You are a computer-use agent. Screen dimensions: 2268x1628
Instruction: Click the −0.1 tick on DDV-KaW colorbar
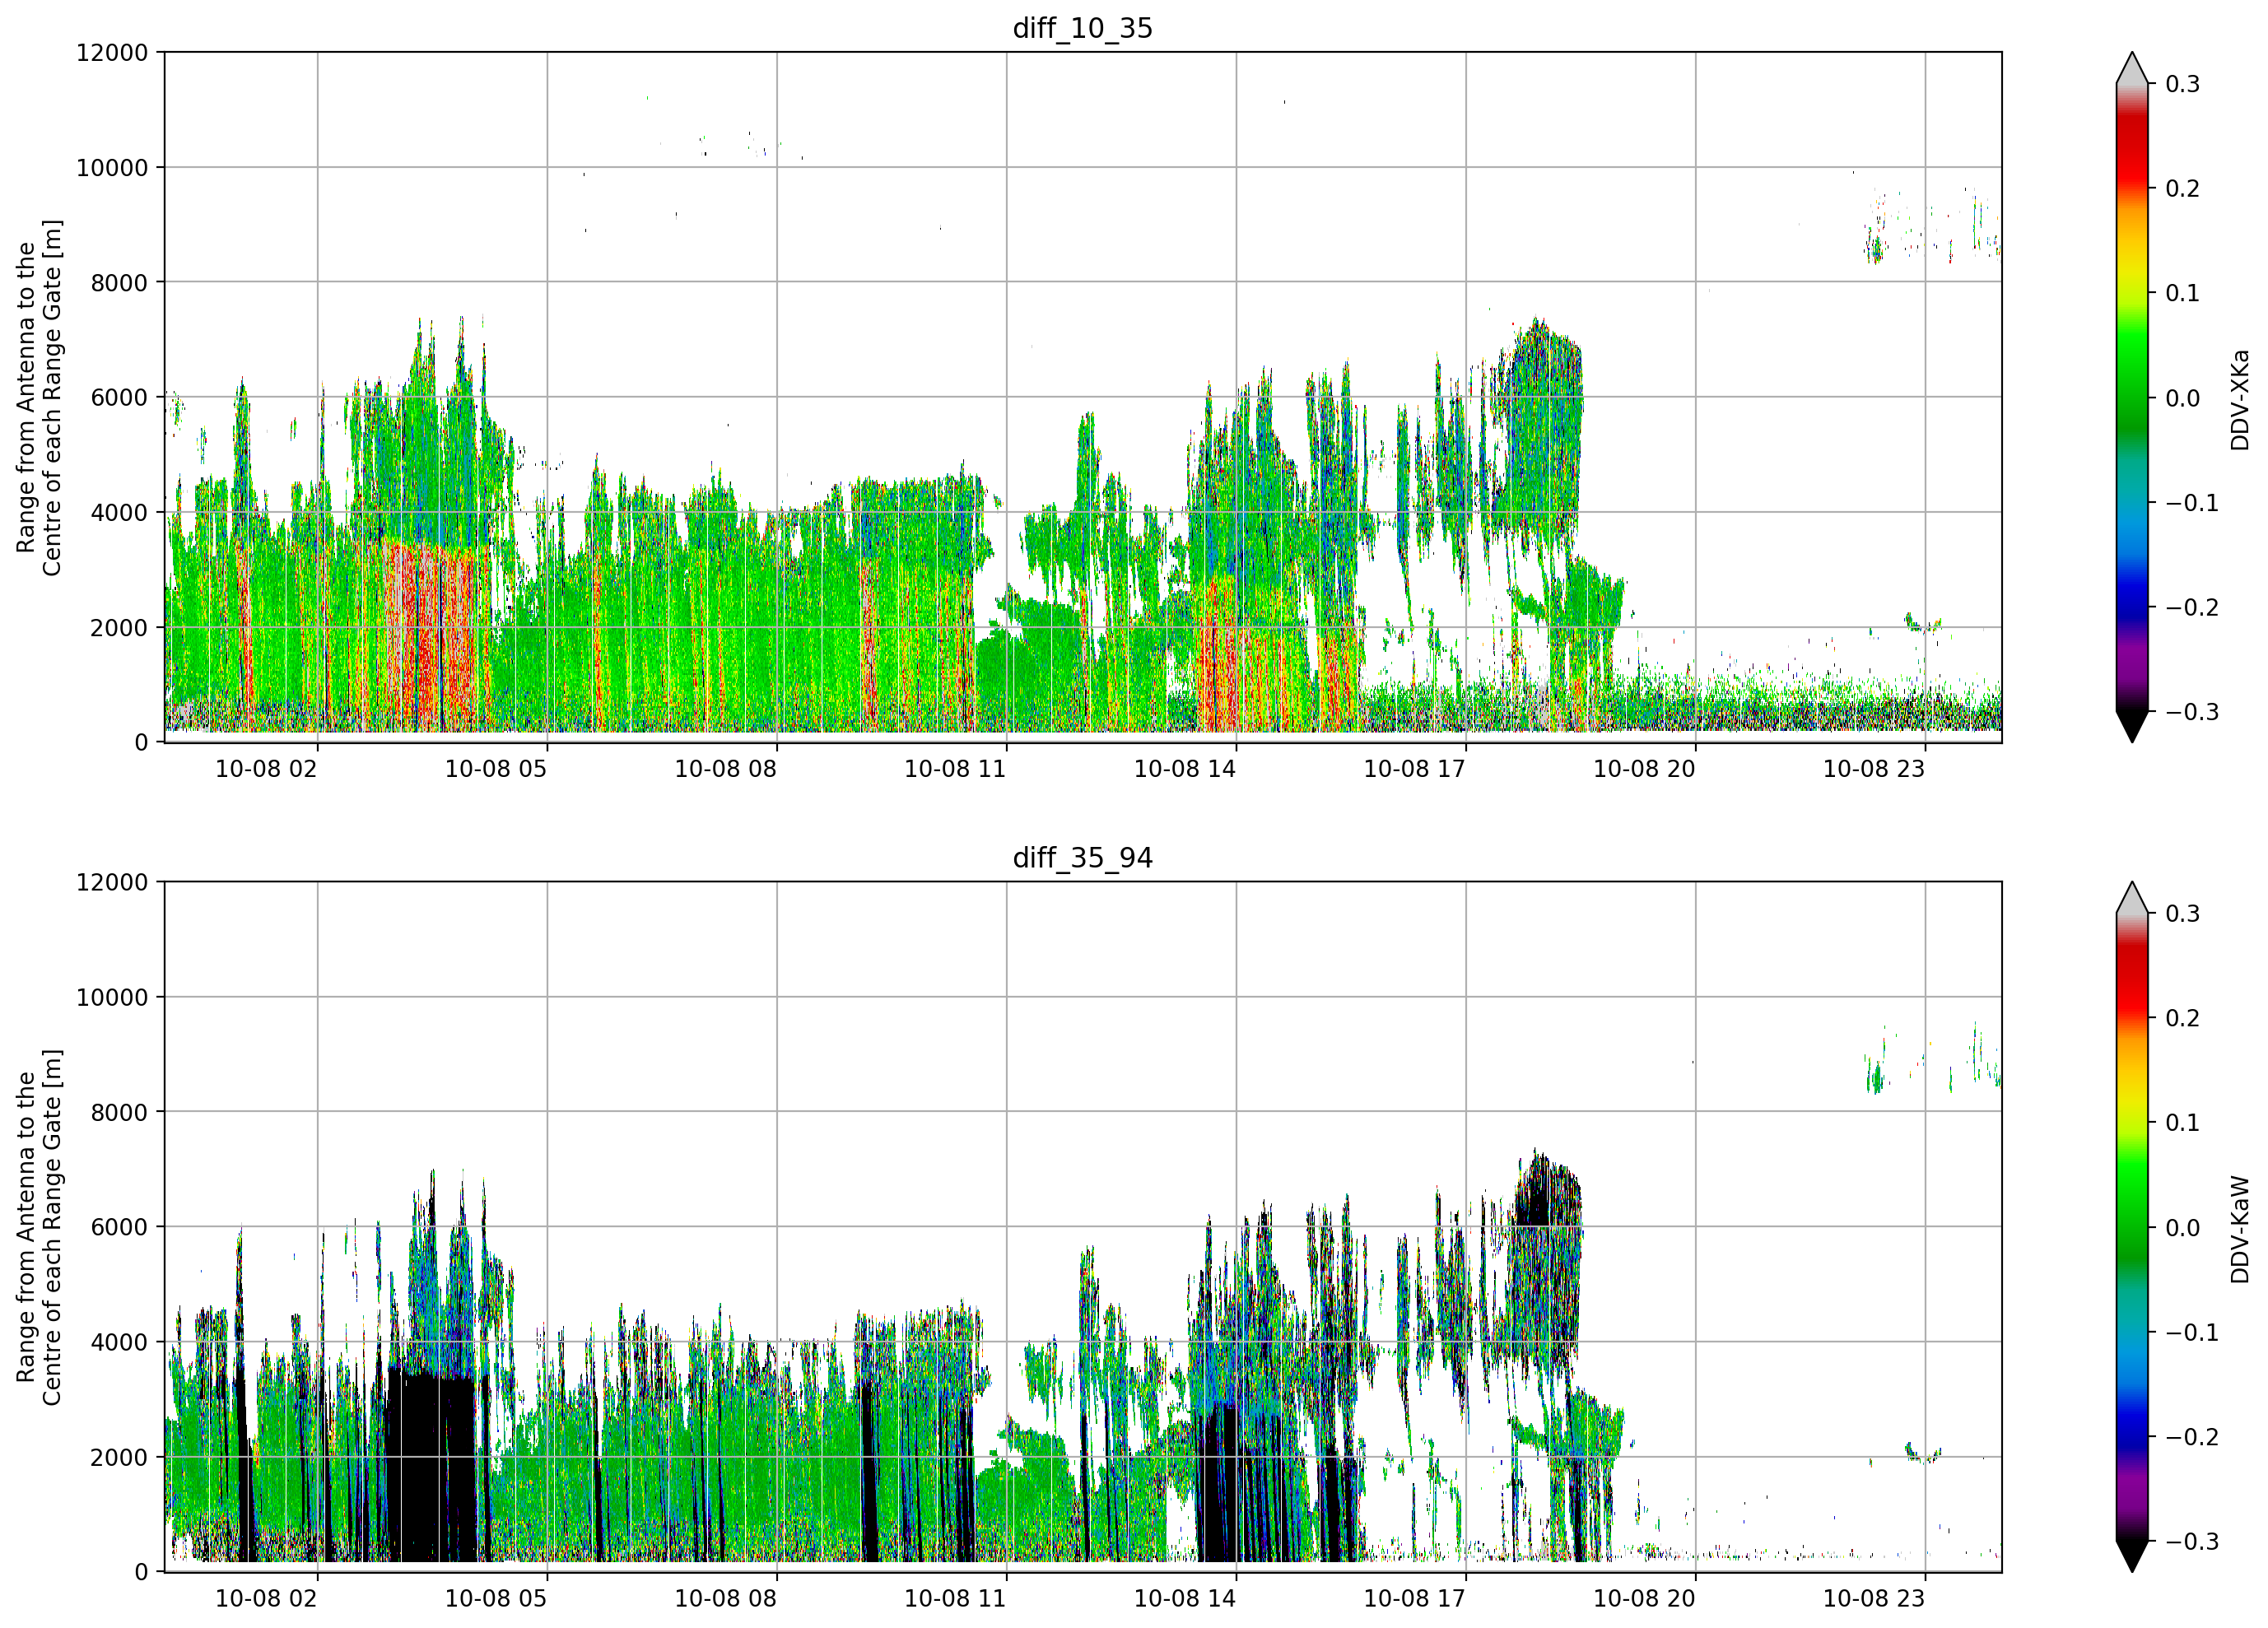pyautogui.click(x=2192, y=1333)
